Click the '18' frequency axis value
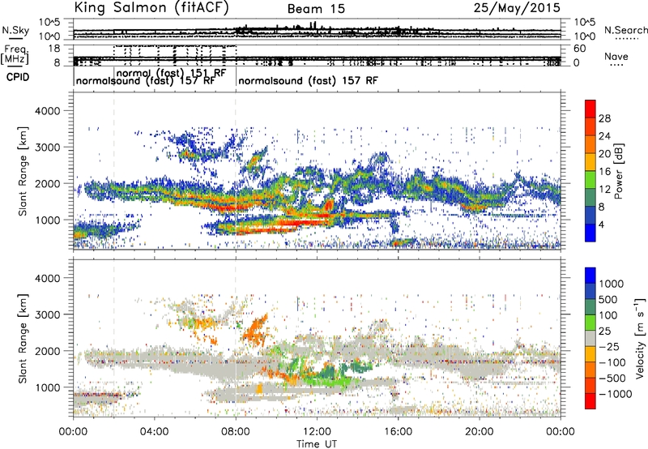Image resolution: width=648 pixels, height=449 pixels. 53,49
